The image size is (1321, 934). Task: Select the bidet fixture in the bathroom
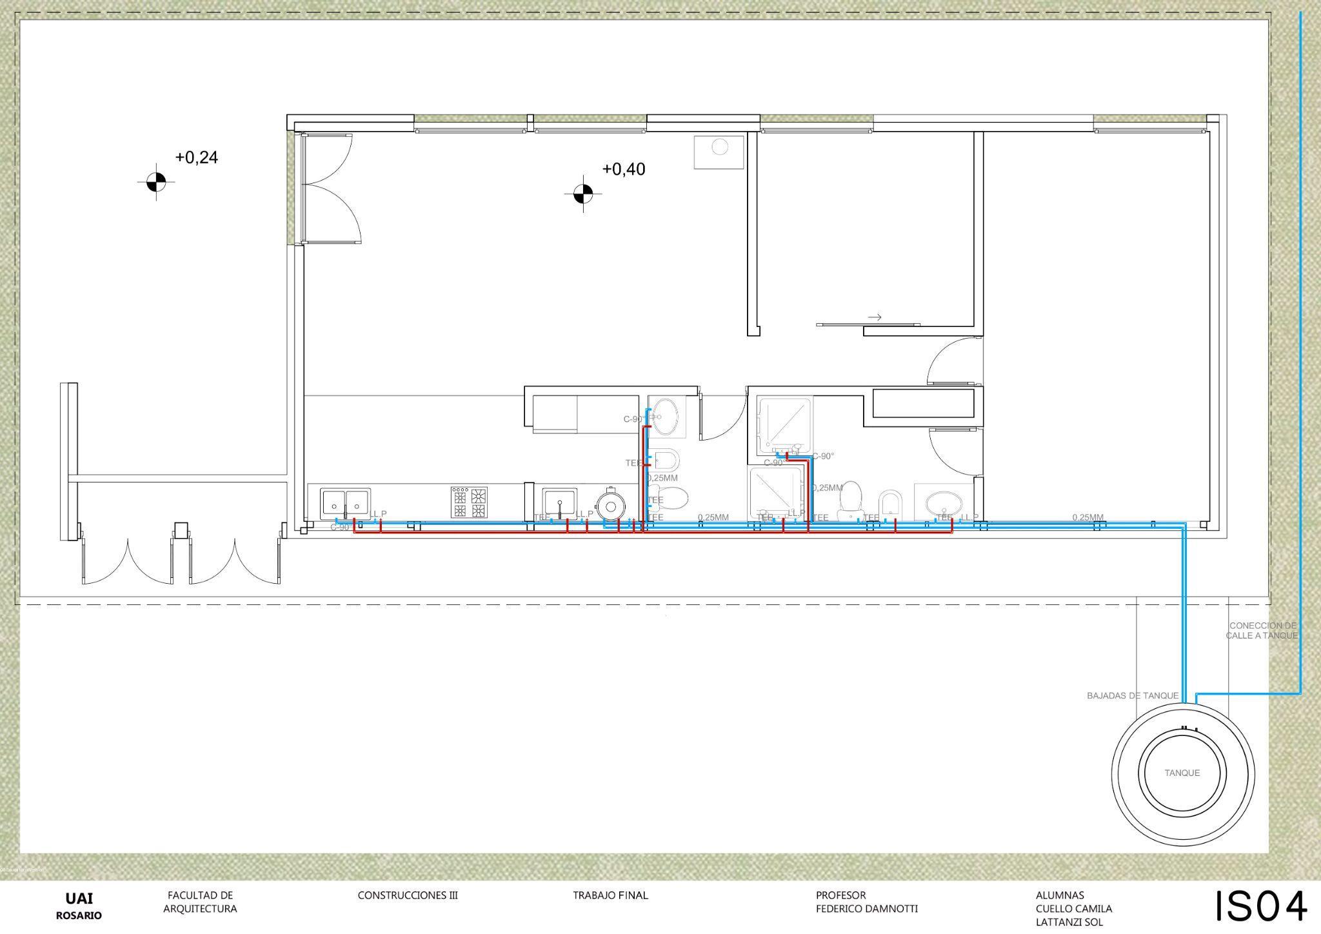(x=889, y=504)
